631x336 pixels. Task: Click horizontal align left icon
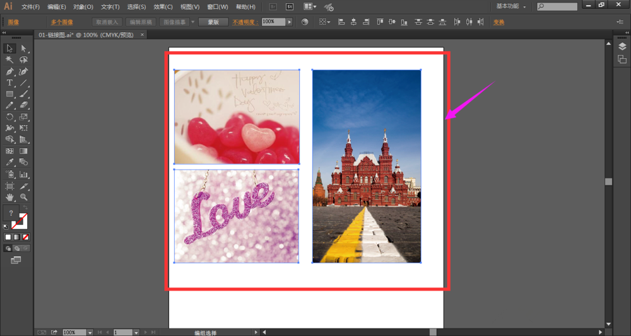coord(341,21)
